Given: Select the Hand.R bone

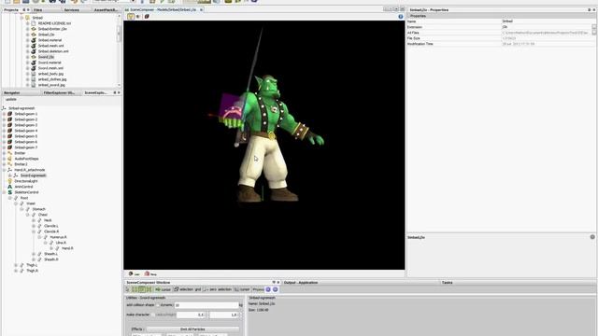Looking at the screenshot, I should tap(67, 248).
